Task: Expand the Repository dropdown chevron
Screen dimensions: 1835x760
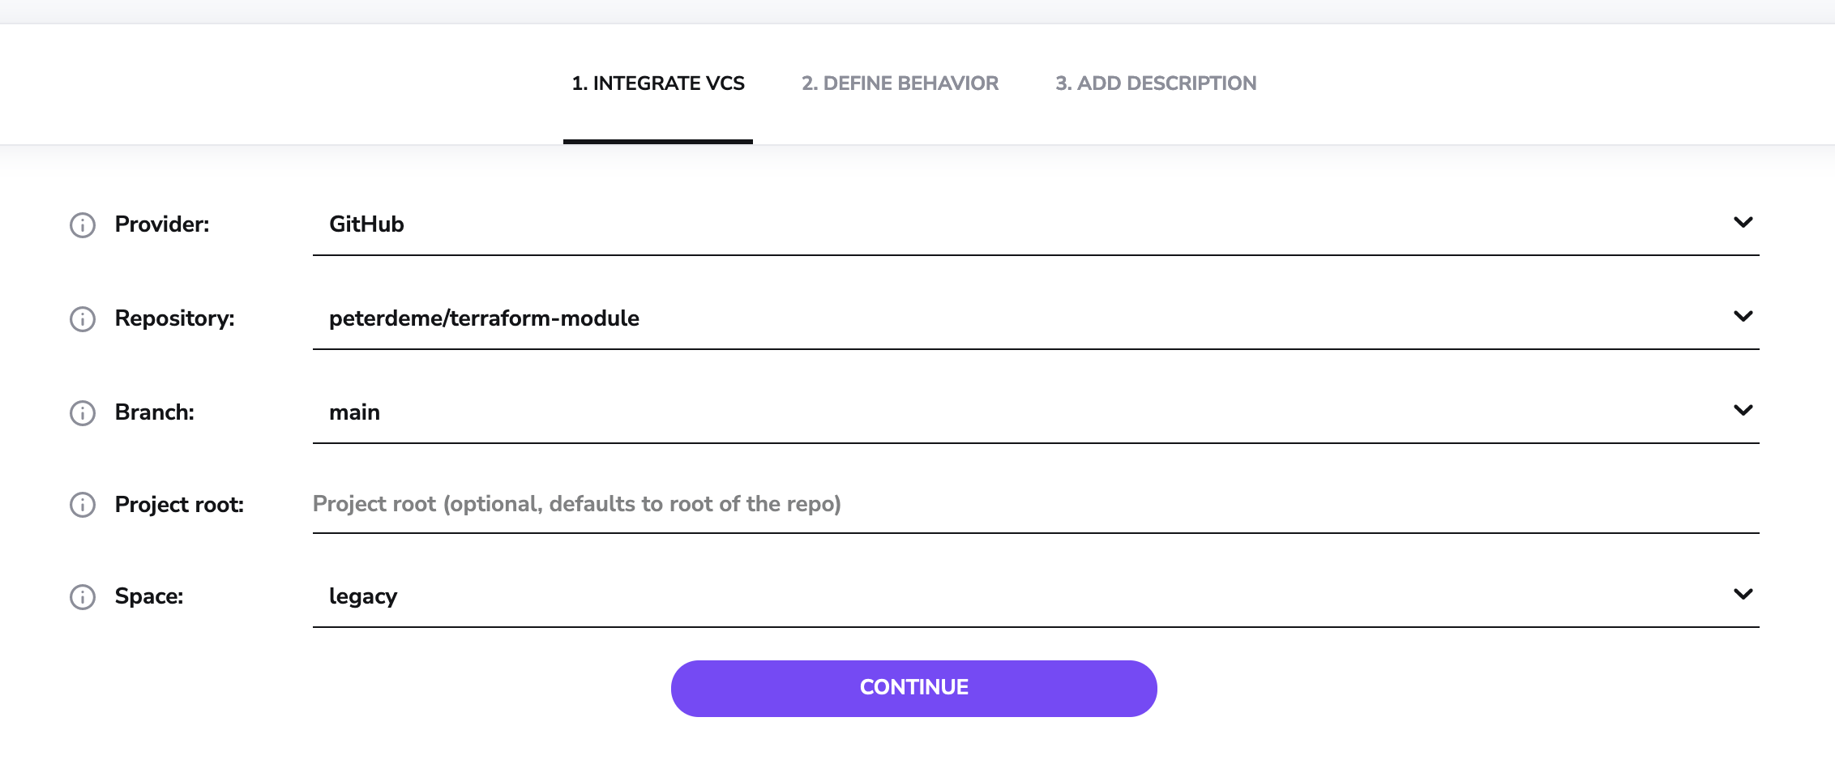Action: tap(1743, 317)
